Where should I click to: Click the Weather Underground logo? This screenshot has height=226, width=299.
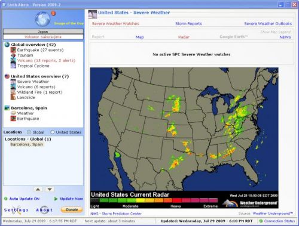[x=250, y=203]
